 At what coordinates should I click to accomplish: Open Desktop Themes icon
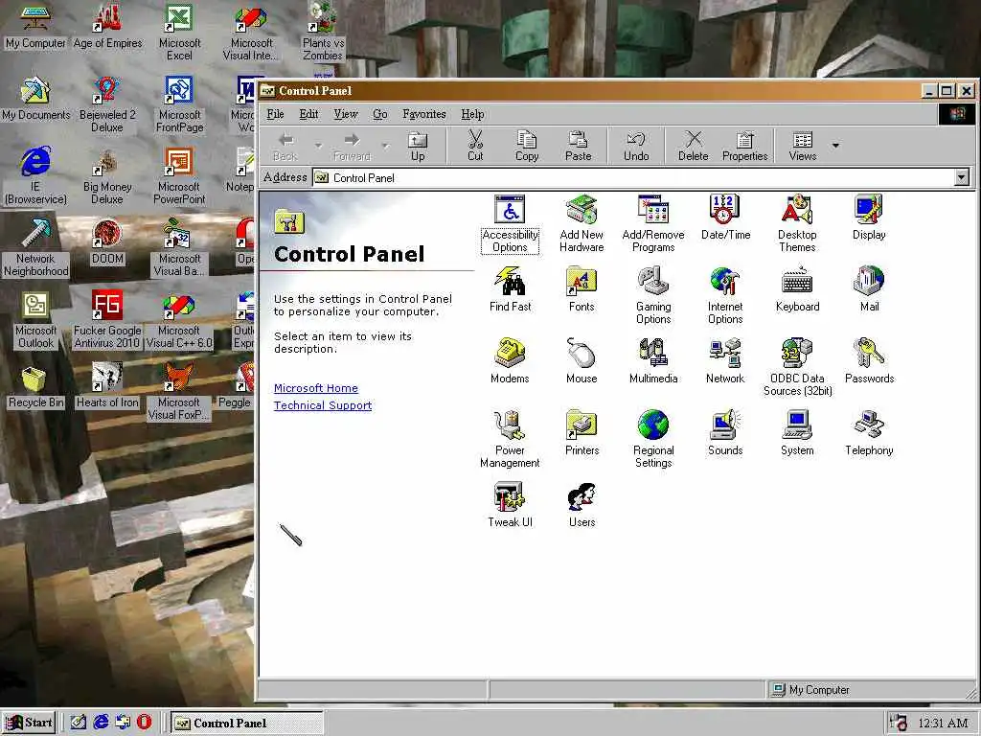pos(797,224)
